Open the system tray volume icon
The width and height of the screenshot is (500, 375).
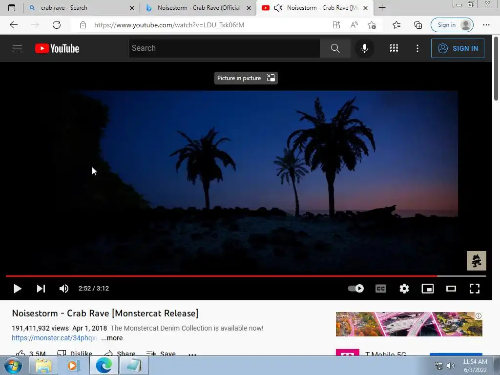pyautogui.click(x=451, y=366)
